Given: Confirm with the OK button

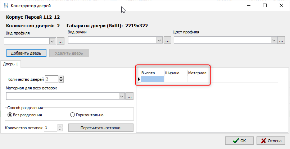Looking at the screenshot, I should click(x=240, y=141).
